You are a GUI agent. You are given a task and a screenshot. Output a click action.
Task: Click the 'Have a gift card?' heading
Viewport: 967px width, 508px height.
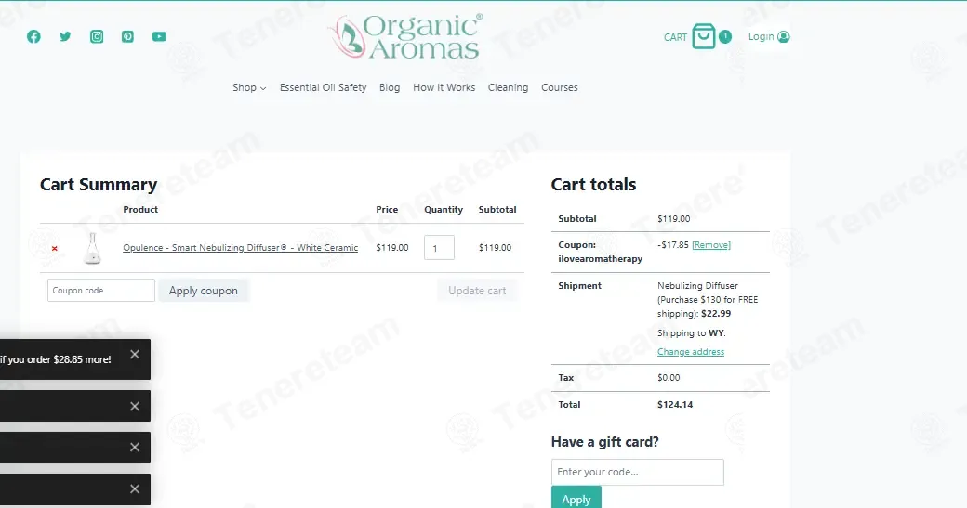[605, 441]
